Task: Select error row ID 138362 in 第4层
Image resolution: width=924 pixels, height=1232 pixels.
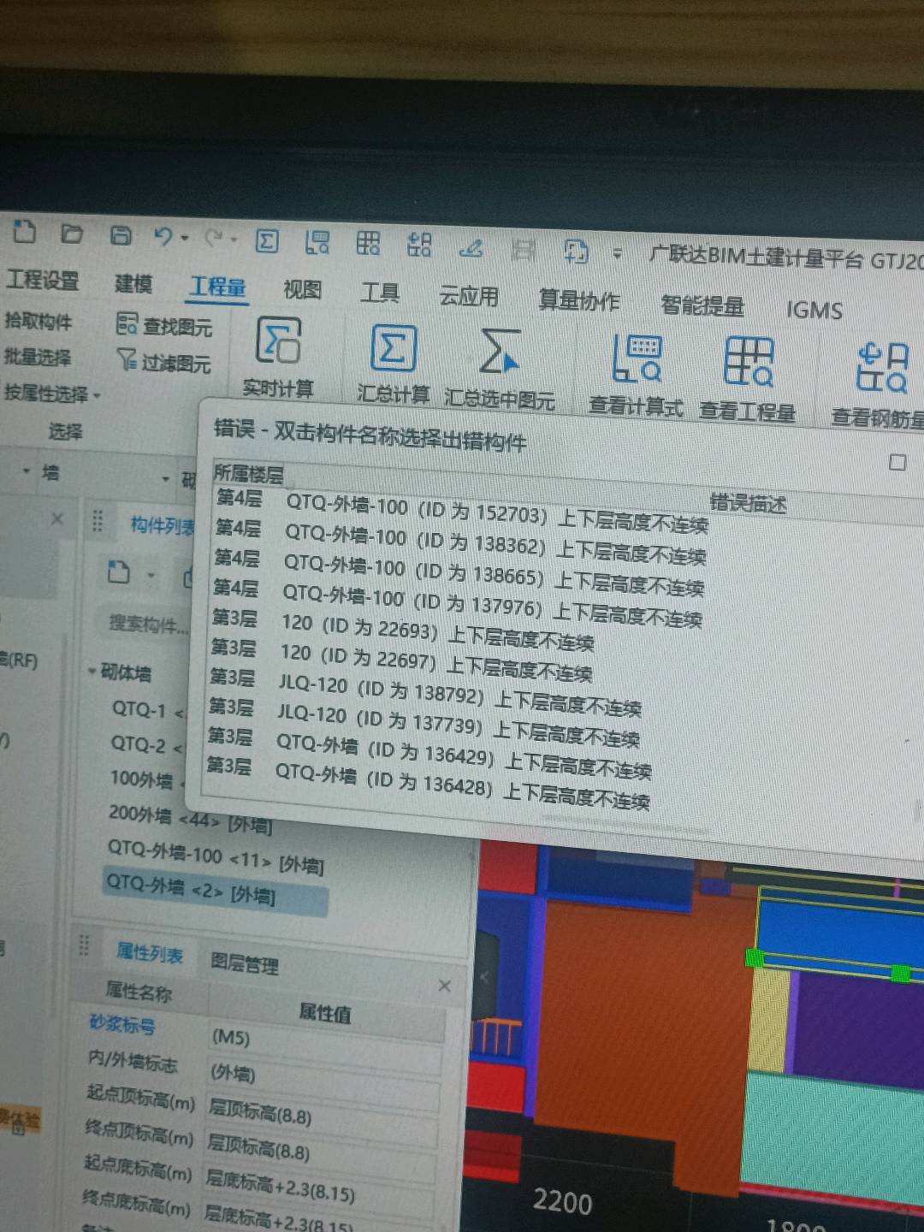Action: point(460,542)
